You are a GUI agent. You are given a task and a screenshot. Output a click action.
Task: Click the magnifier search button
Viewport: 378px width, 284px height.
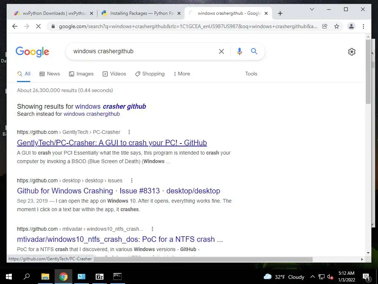coord(254,51)
